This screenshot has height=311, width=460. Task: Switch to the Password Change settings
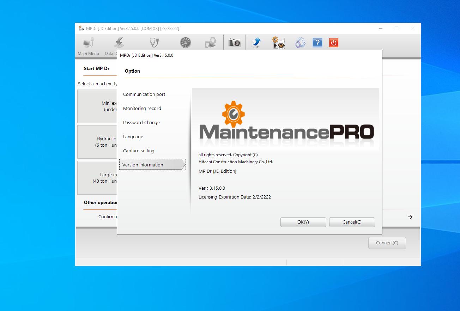tap(141, 122)
